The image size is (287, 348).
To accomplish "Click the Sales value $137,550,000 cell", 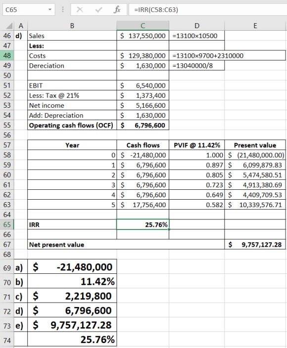I will (143, 36).
